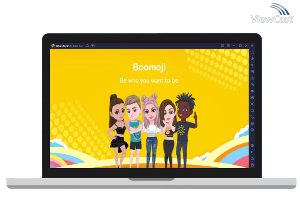Open recent apps icon at sidebar bottom
Image resolution: width=300 pixels, height=206 pixels.
tap(252, 165)
